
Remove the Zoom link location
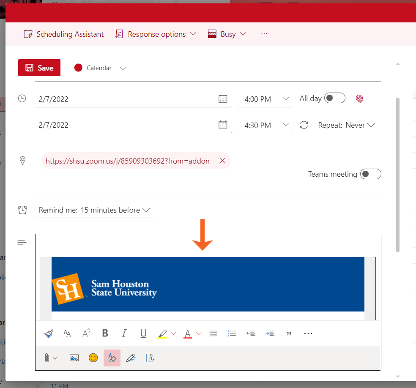[x=222, y=161]
